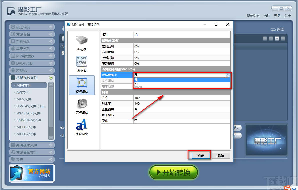Open 帮助 in top menu
Viewport: 298px width, 190px height.
277,16
